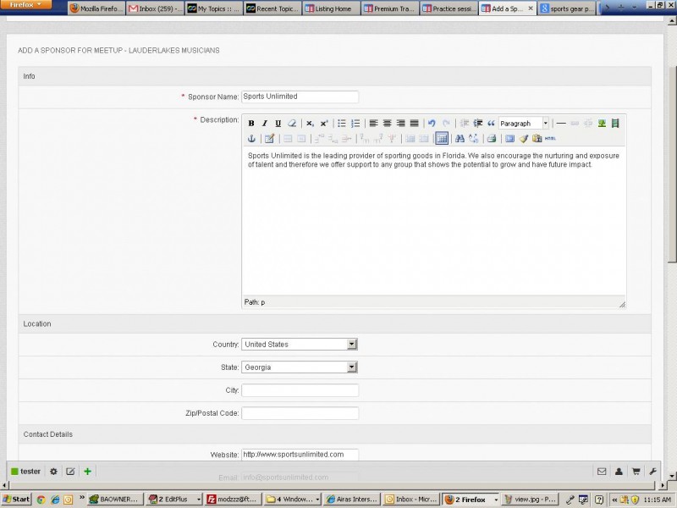Expand the 4 Windows taskbar group arrow
677x508 pixels.
point(318,500)
